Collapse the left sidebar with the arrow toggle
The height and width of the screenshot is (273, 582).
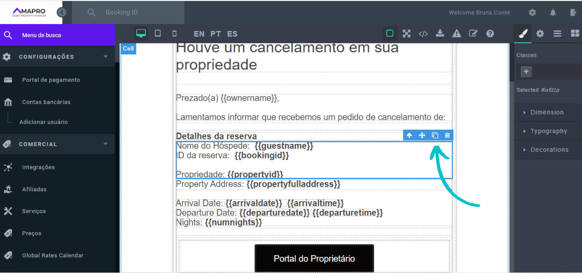coord(62,12)
